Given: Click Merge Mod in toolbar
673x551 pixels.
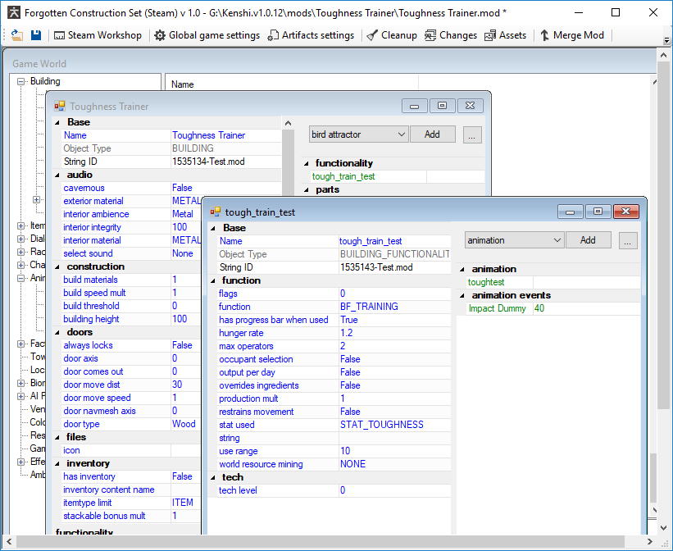Looking at the screenshot, I should [571, 35].
